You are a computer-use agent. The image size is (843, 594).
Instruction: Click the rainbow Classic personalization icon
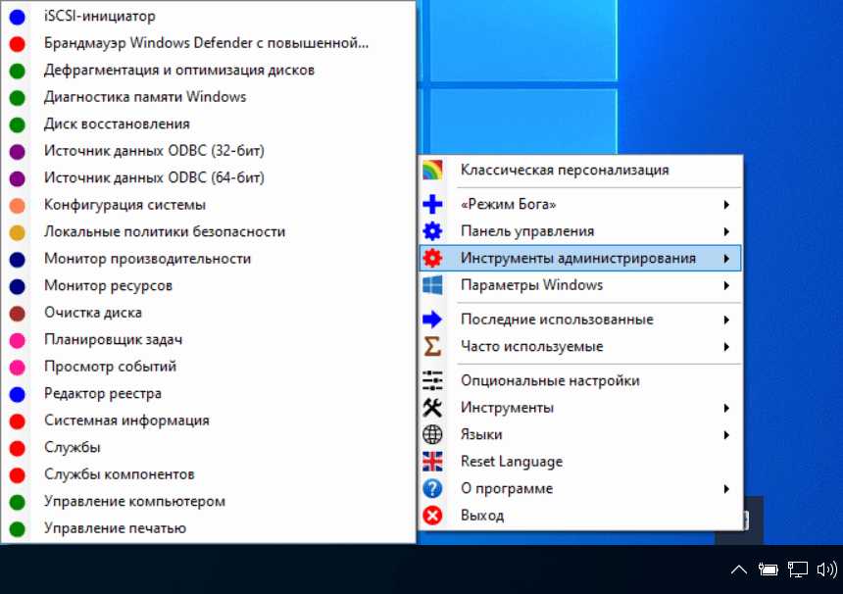click(432, 170)
